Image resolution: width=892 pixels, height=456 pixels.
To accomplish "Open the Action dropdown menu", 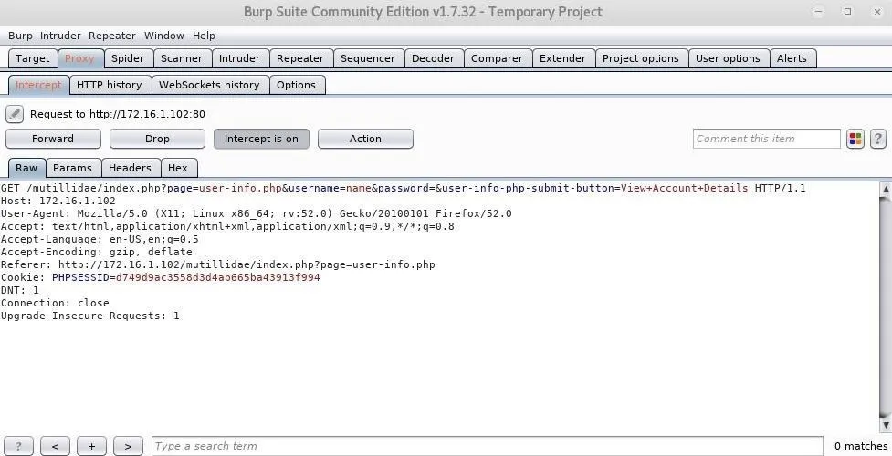I will (365, 139).
